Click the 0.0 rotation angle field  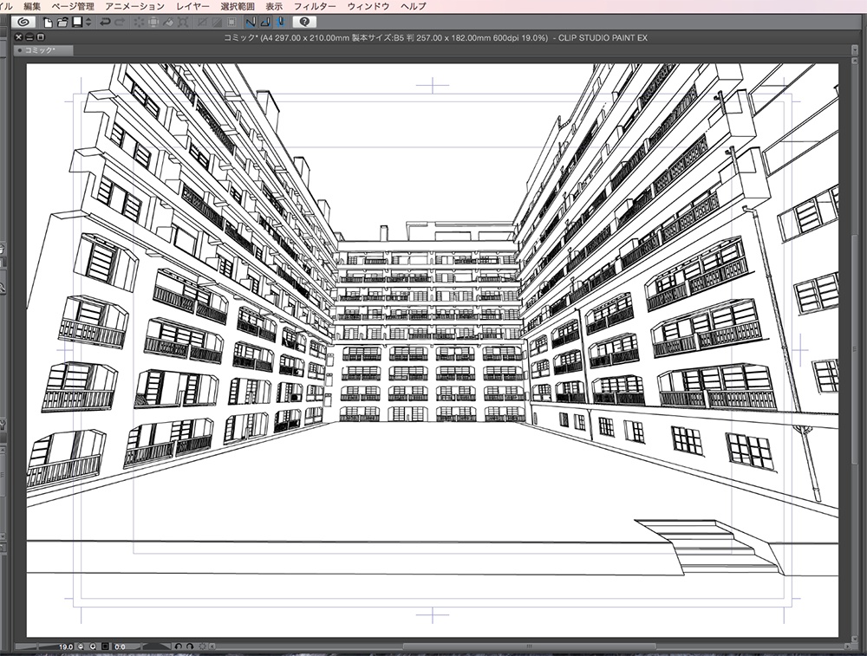[120, 646]
